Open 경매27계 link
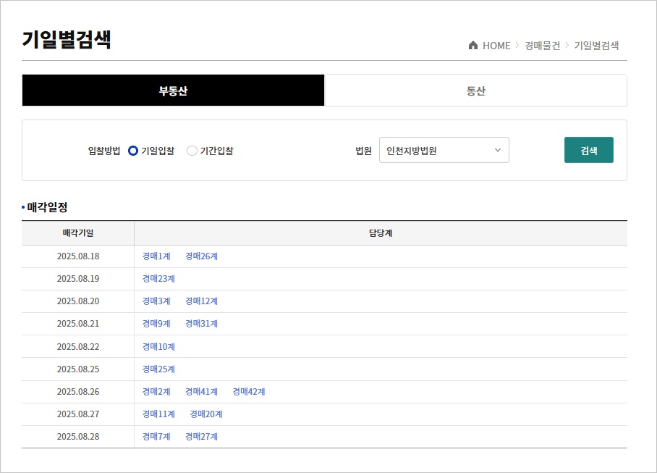Viewport: 657px width, 473px height. tap(202, 437)
